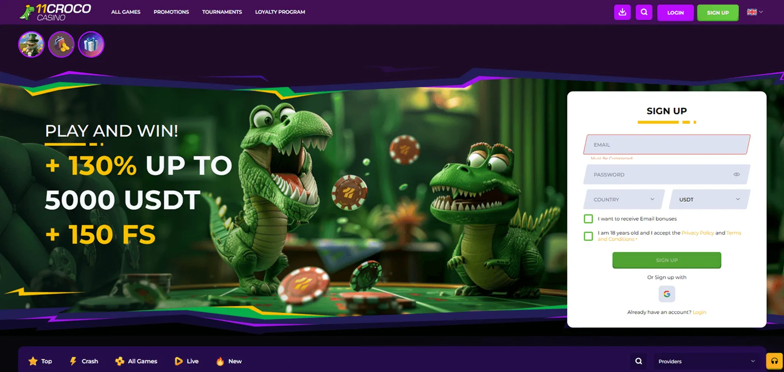The height and width of the screenshot is (372, 784).
Task: Open the Privacy Policy link
Action: pyautogui.click(x=697, y=233)
